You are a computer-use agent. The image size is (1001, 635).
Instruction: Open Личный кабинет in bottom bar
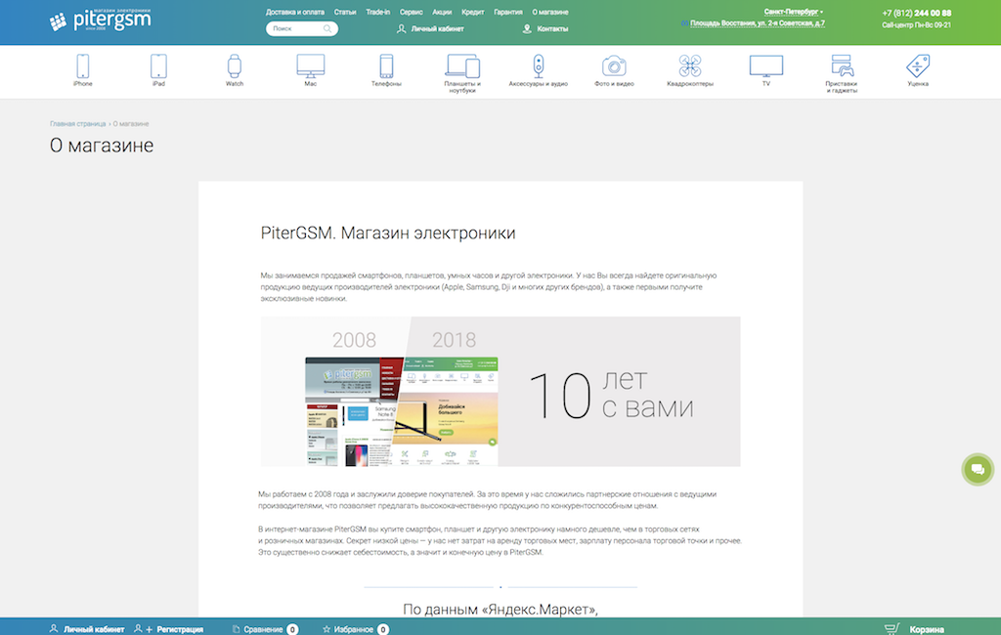(87, 629)
